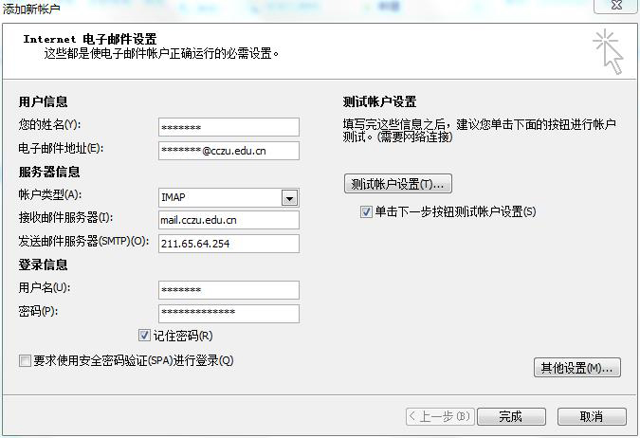Click the 测试帐户设置 section heading
Image resolution: width=640 pixels, height=438 pixels.
[x=379, y=101]
